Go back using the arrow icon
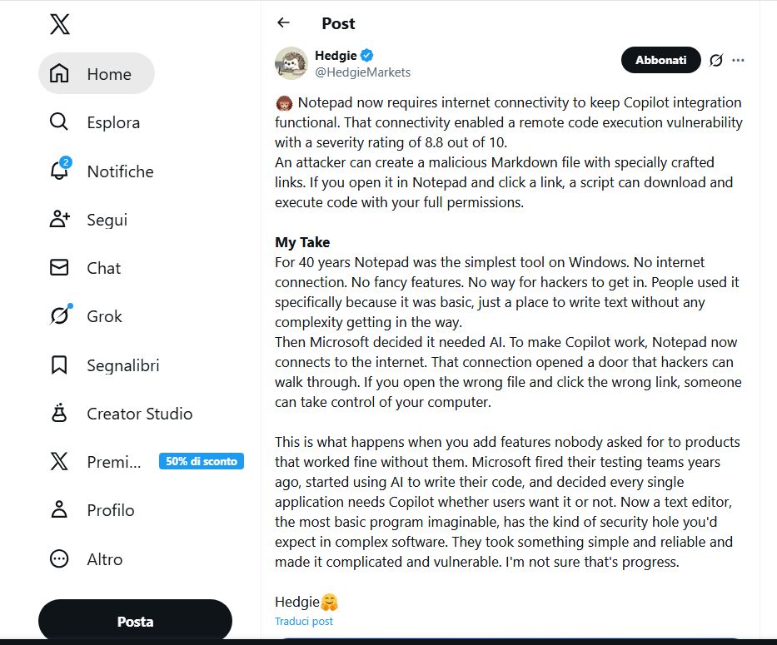777x645 pixels. pyautogui.click(x=284, y=23)
